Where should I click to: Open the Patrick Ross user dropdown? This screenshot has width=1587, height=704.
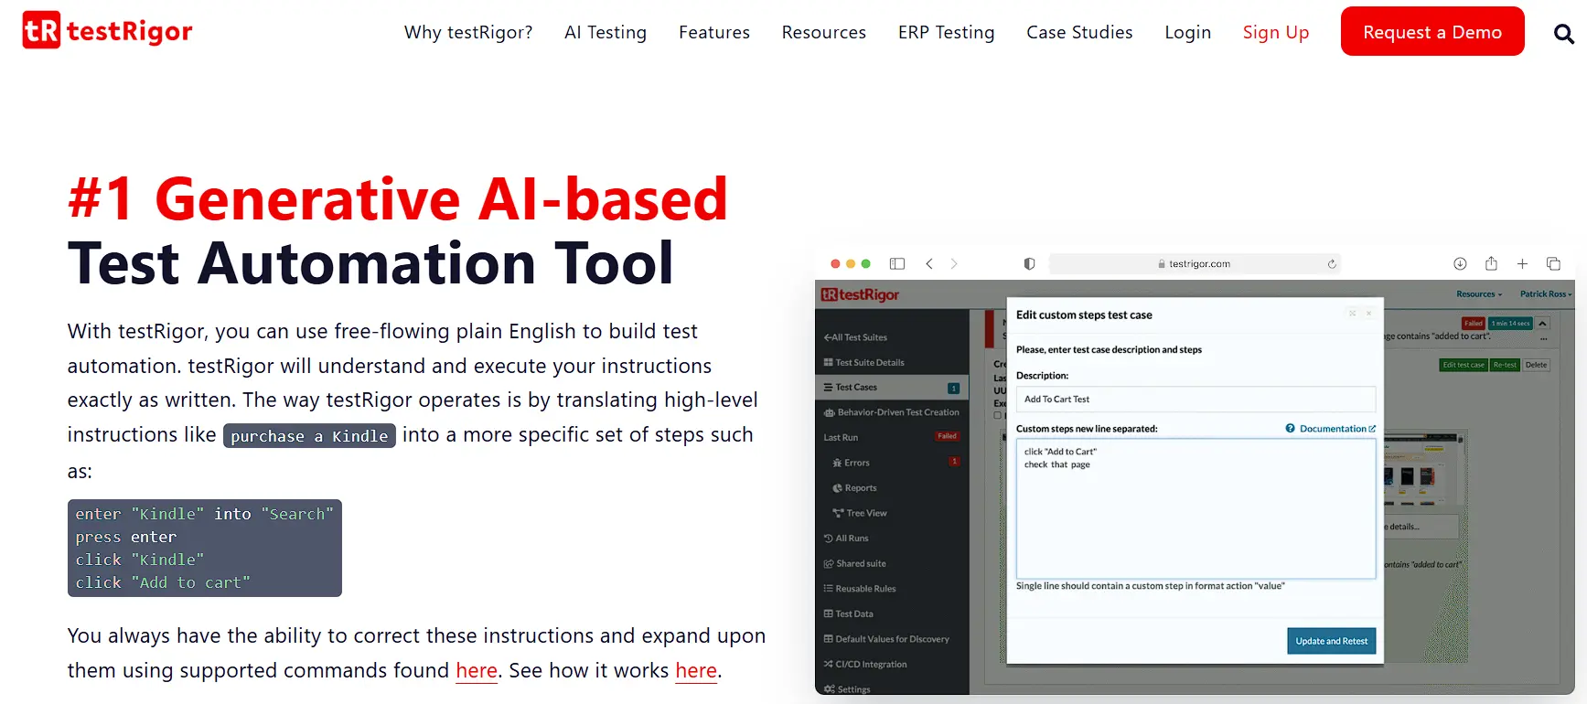(1545, 294)
